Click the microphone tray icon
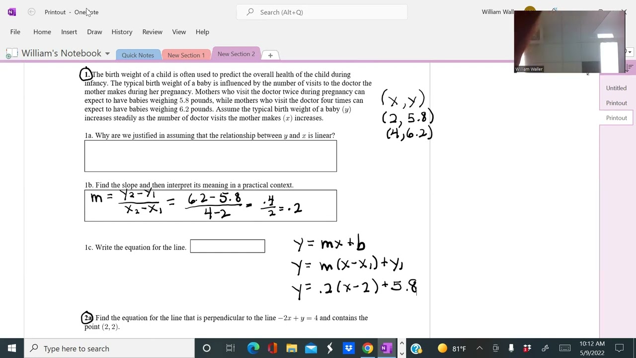The height and width of the screenshot is (358, 636). (511, 348)
